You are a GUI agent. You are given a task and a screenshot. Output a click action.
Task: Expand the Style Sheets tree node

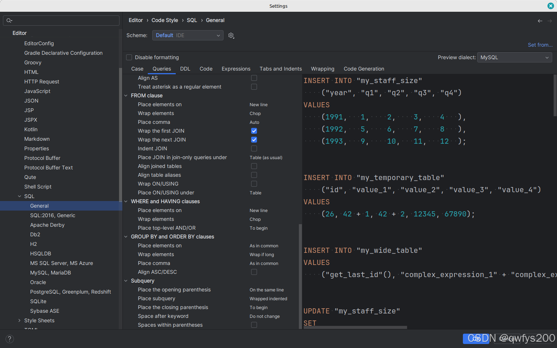click(19, 320)
